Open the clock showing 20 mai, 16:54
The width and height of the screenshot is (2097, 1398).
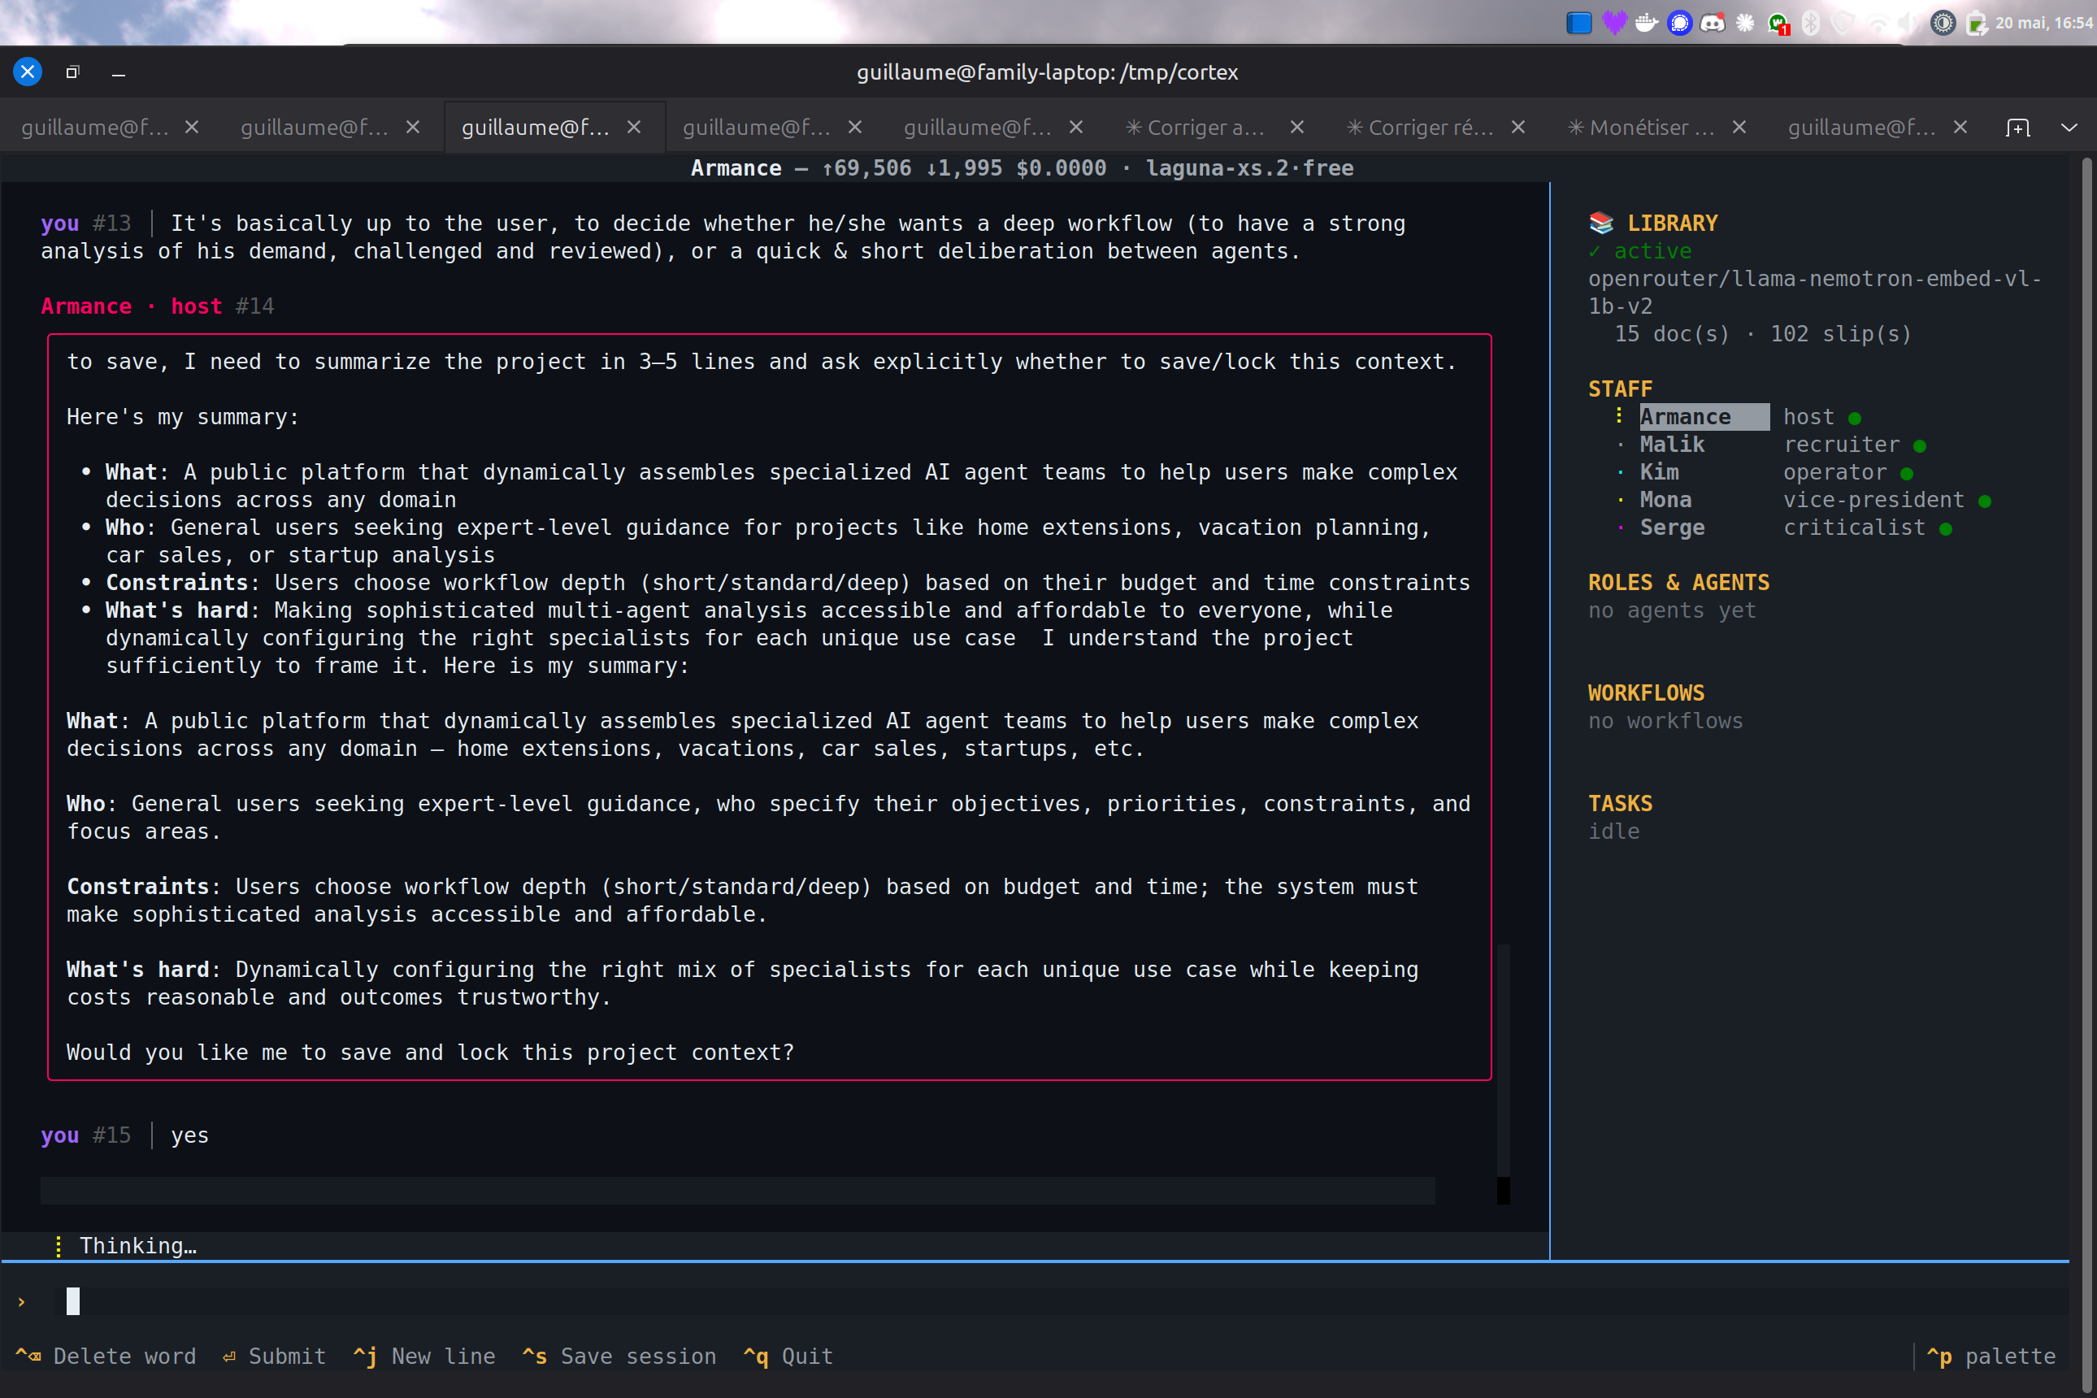click(x=2044, y=24)
